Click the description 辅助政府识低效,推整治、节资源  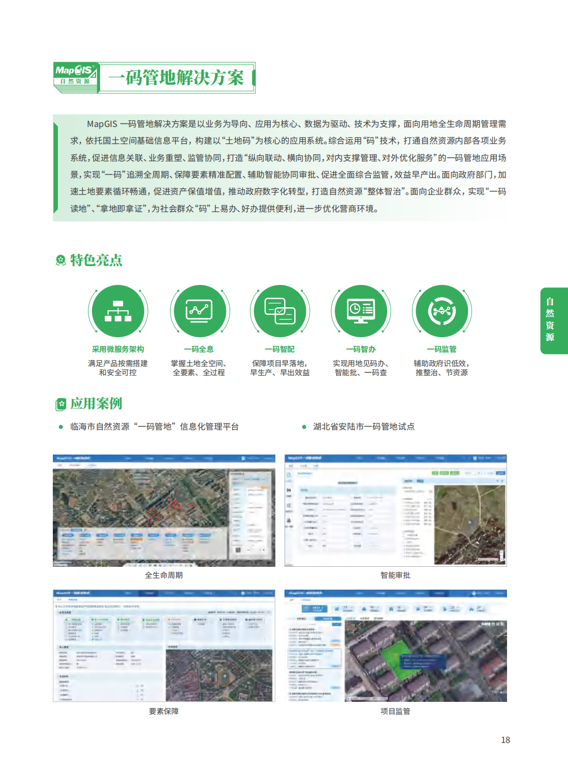click(x=442, y=368)
